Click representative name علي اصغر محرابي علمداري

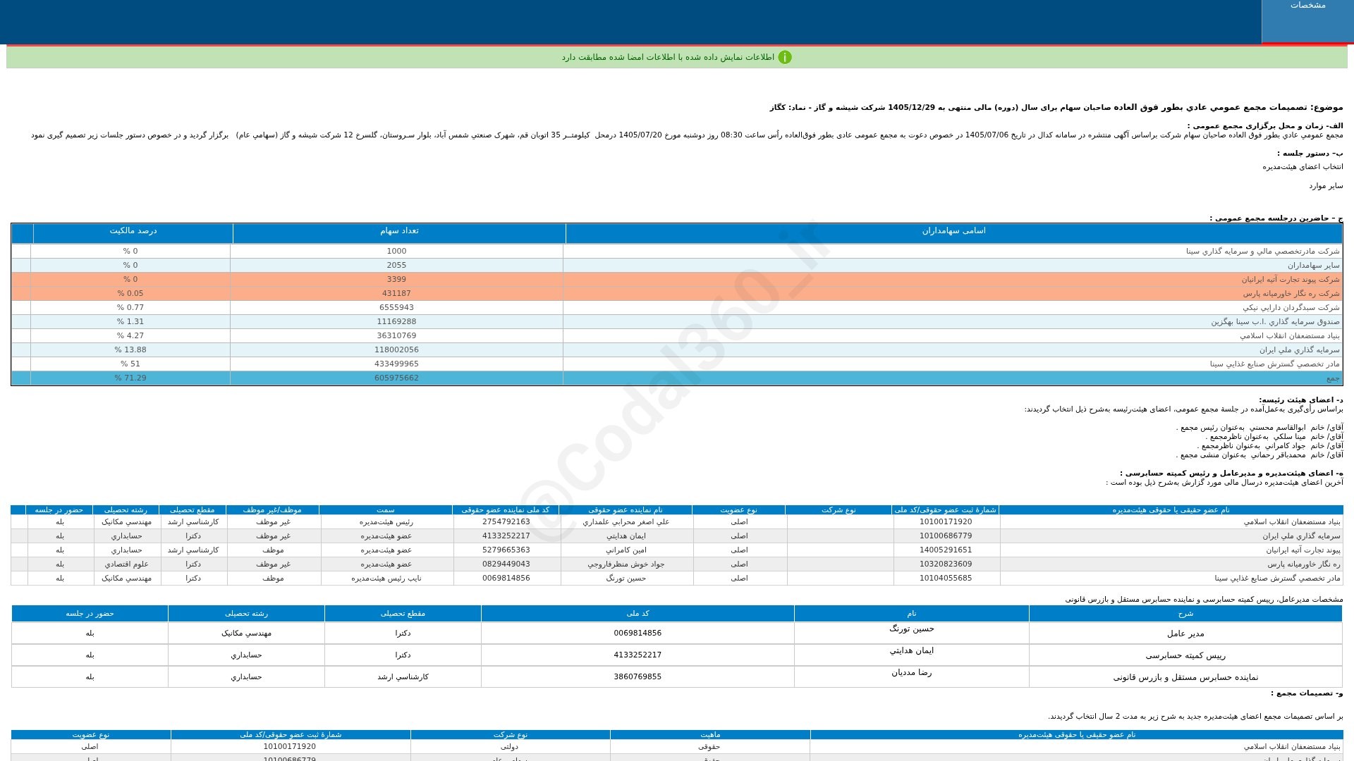pyautogui.click(x=626, y=522)
